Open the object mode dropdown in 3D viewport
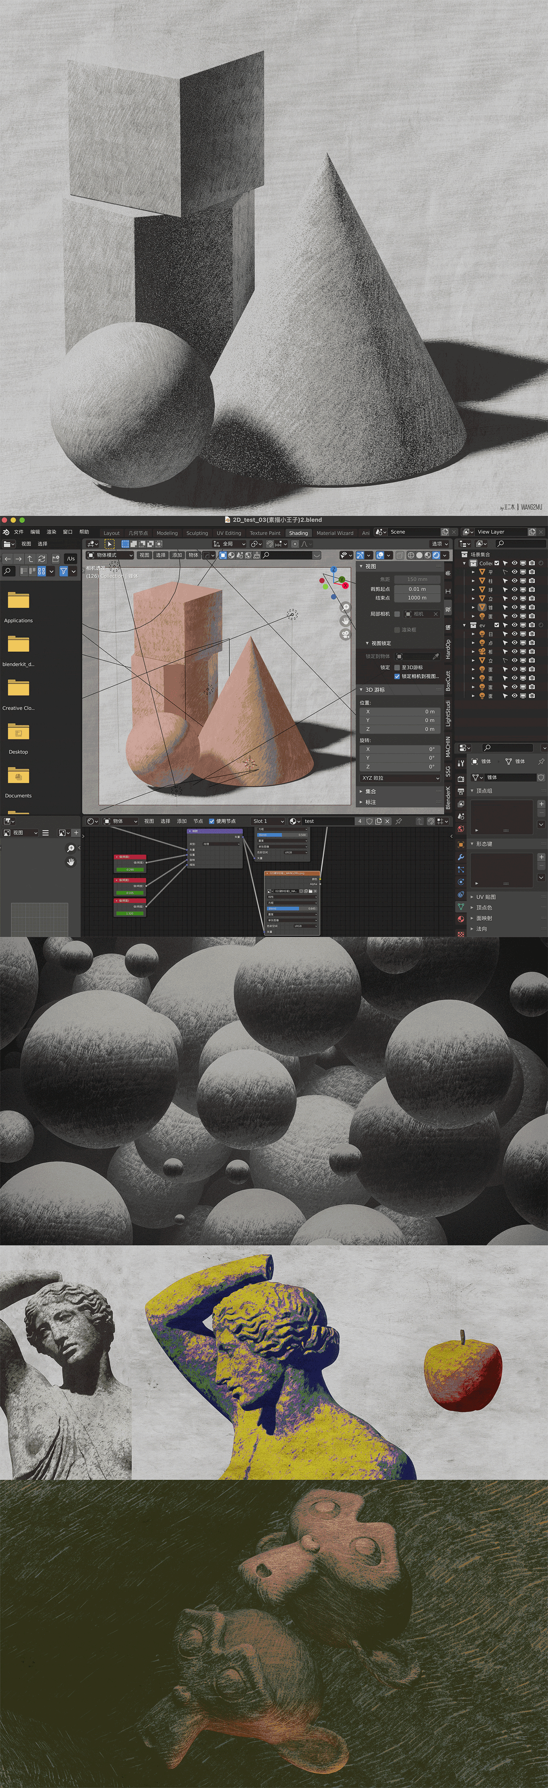Screen dimensions: 548x1788 [110, 555]
